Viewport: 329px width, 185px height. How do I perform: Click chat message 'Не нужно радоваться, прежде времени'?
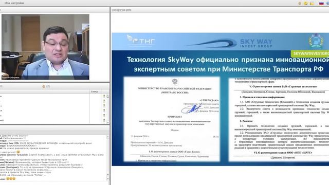point(26,148)
